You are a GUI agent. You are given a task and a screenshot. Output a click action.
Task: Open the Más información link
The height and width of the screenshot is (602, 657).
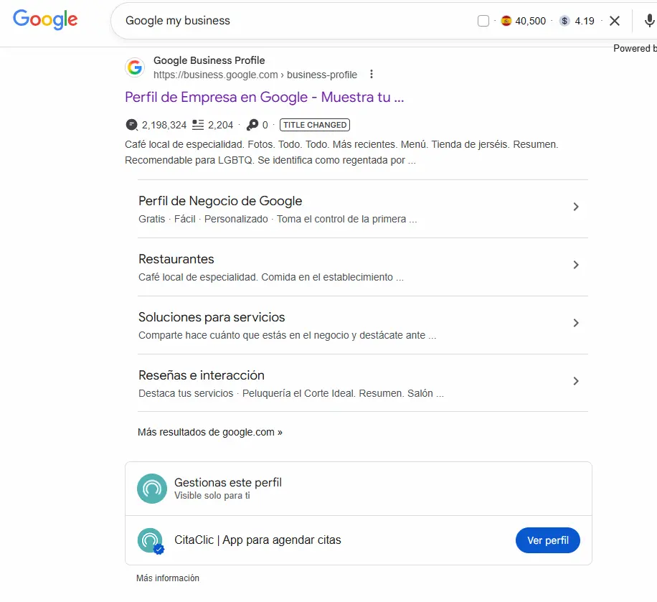167,578
